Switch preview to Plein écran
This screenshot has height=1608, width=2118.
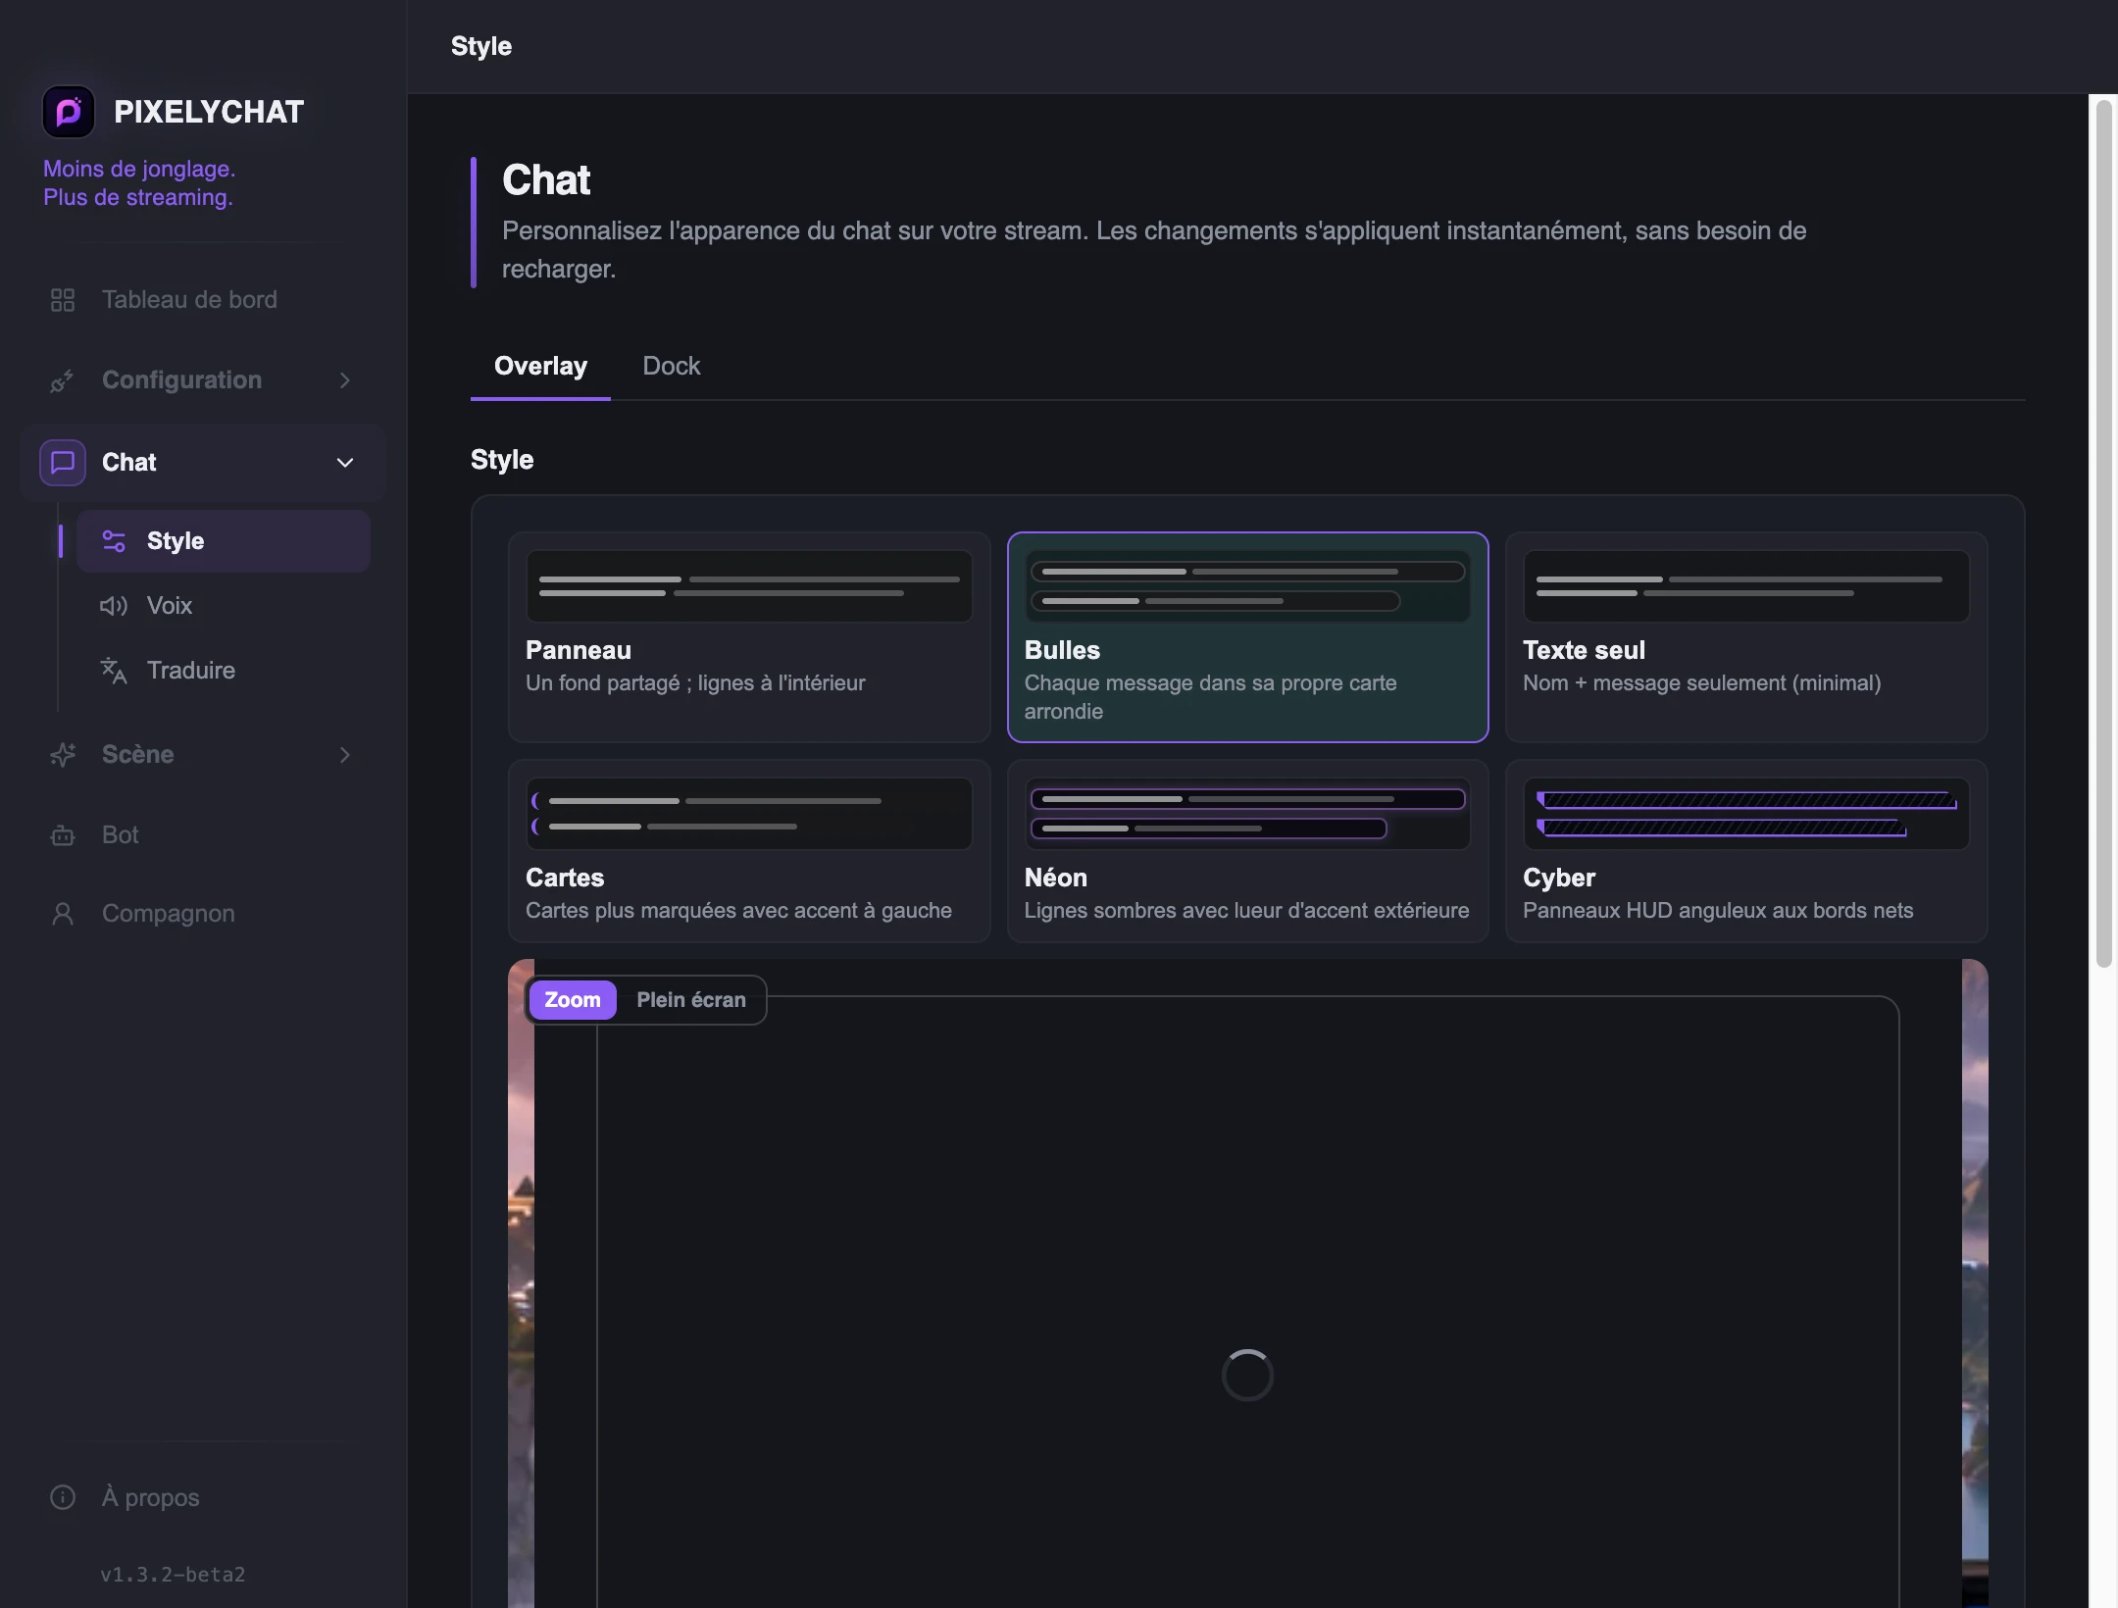tap(691, 1000)
